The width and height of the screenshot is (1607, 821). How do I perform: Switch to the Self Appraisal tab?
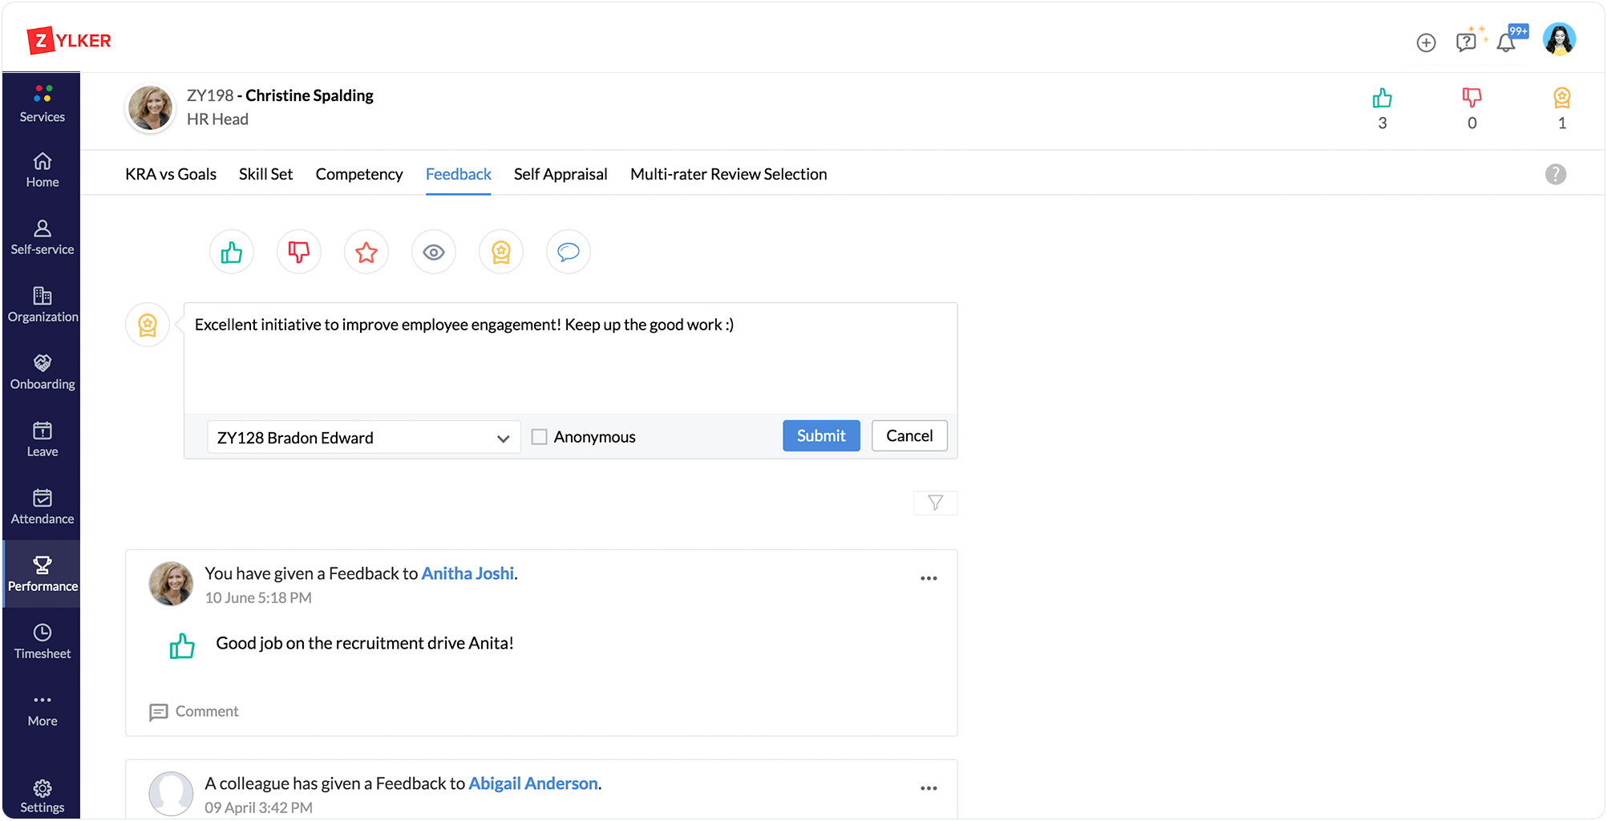click(561, 174)
